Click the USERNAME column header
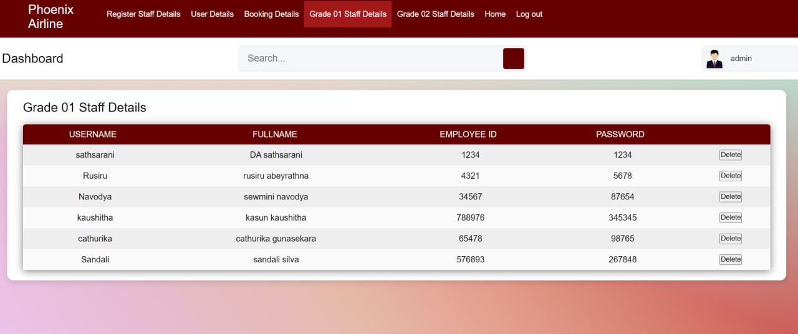Screen dimensions: 798x334 [x=93, y=134]
